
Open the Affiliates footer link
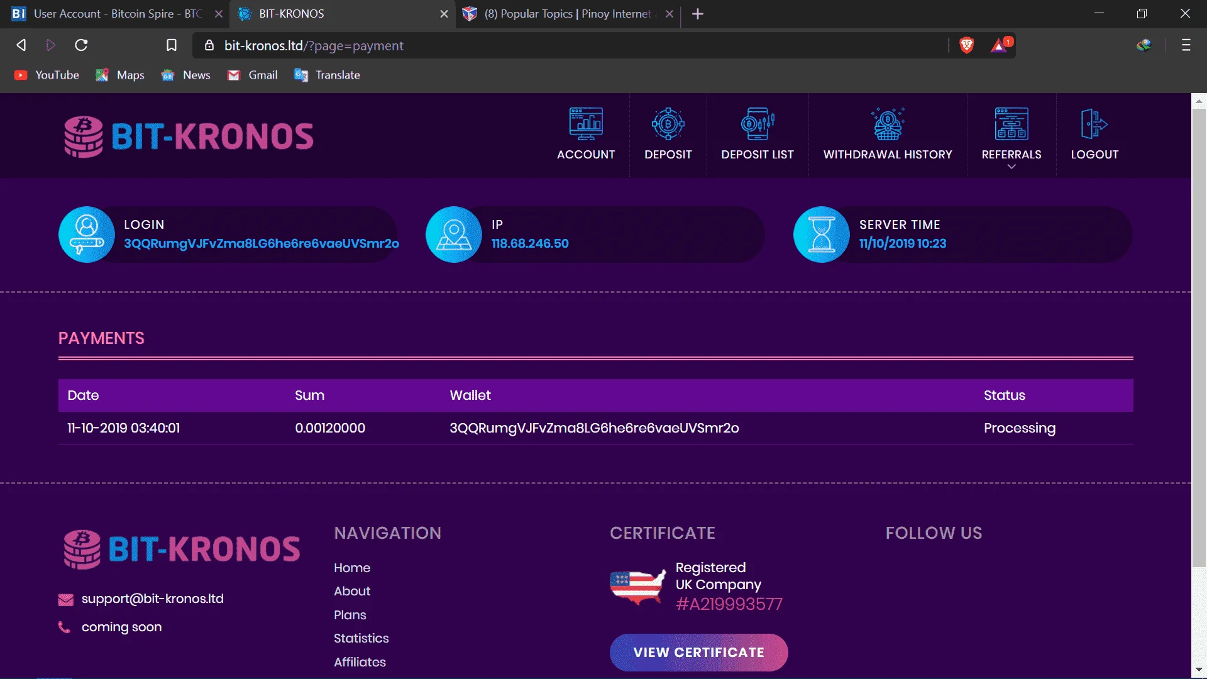(x=360, y=662)
